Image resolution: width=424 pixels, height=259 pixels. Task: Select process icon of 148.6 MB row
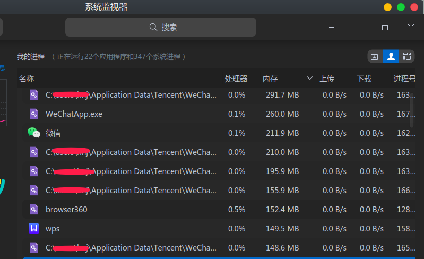click(34, 248)
